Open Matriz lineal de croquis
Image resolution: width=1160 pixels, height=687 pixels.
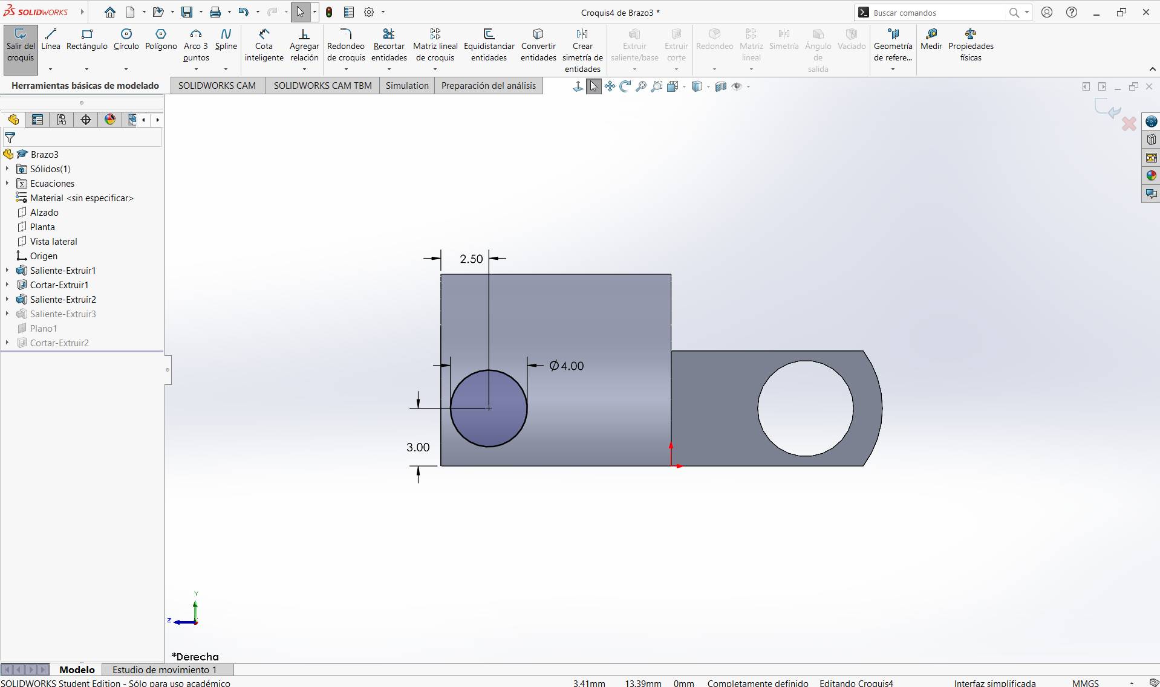pyautogui.click(x=435, y=45)
